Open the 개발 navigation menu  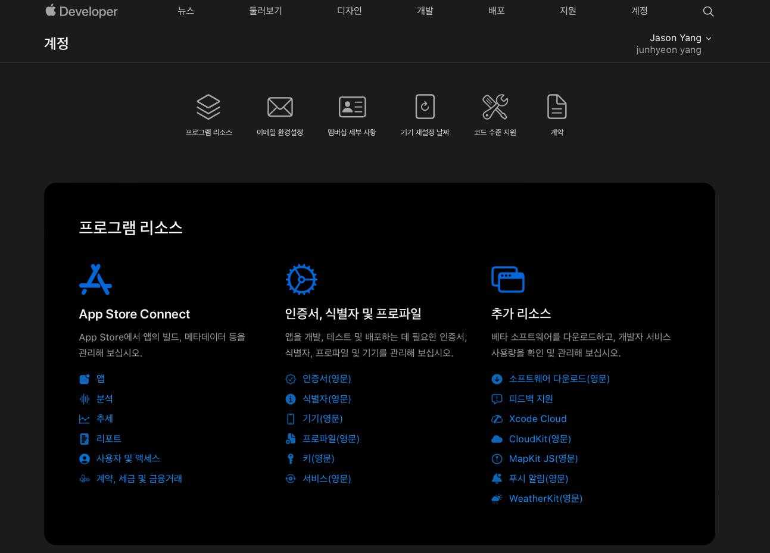tap(425, 11)
